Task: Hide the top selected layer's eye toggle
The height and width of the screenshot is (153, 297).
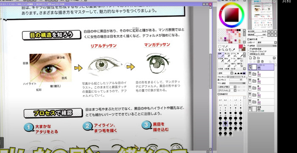Action: pos(250,66)
